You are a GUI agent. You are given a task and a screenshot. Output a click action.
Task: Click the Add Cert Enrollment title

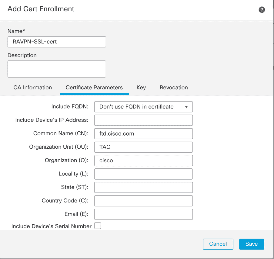tap(41, 9)
